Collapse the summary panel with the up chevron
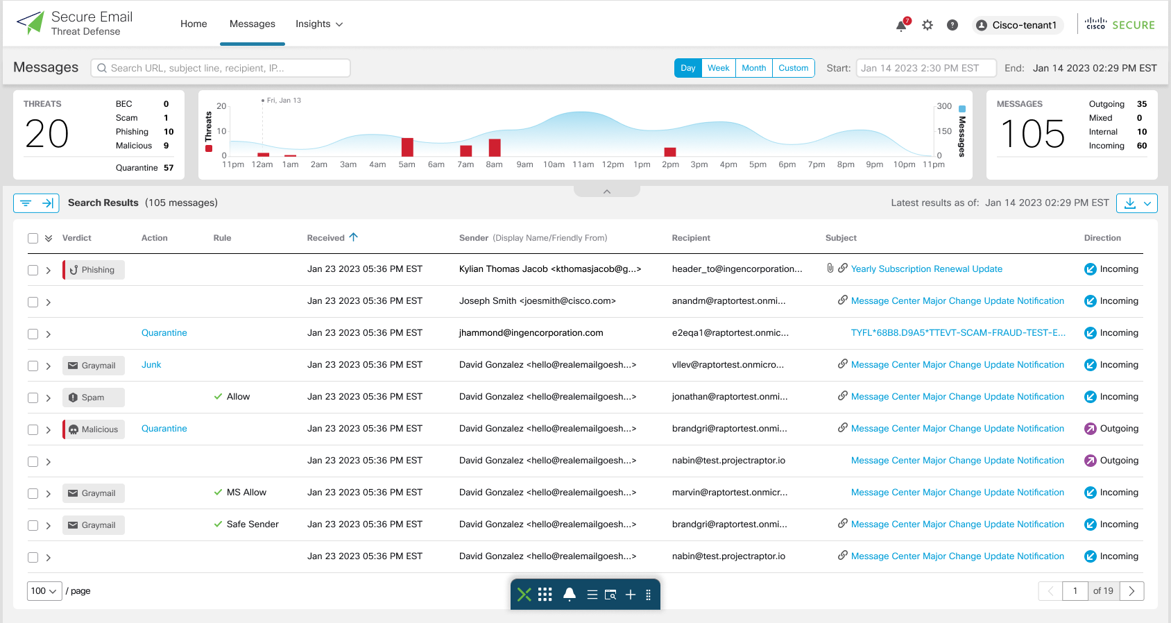The width and height of the screenshot is (1171, 623). (x=607, y=191)
